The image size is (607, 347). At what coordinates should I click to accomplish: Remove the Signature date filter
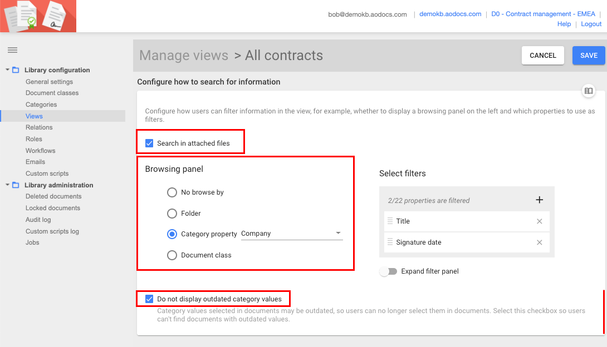tap(539, 242)
